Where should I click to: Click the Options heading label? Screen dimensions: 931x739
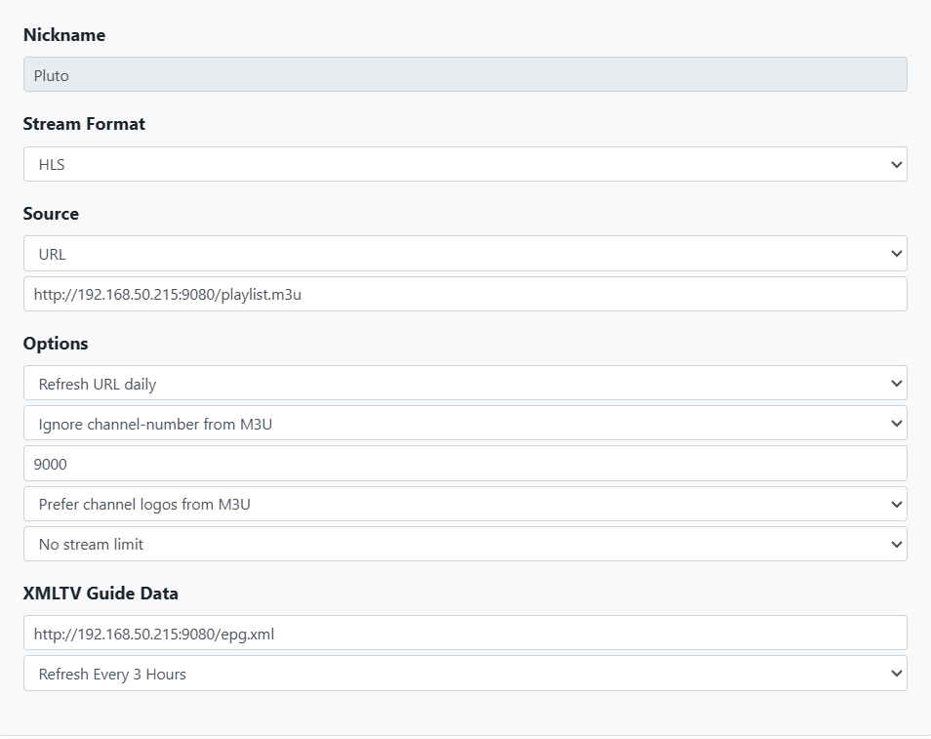(56, 344)
